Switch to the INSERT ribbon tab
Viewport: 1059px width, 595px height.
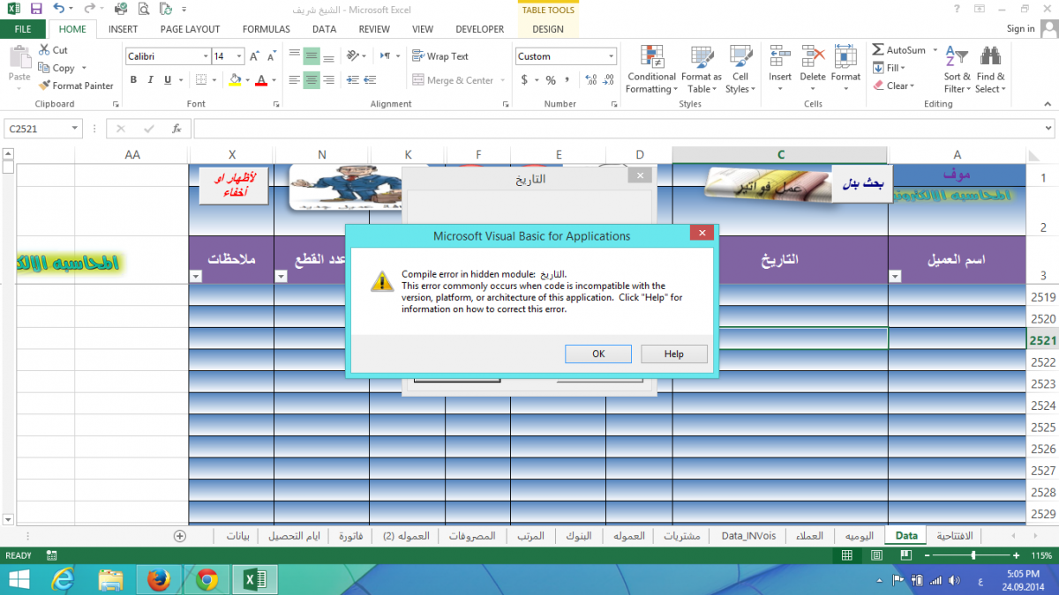point(123,29)
